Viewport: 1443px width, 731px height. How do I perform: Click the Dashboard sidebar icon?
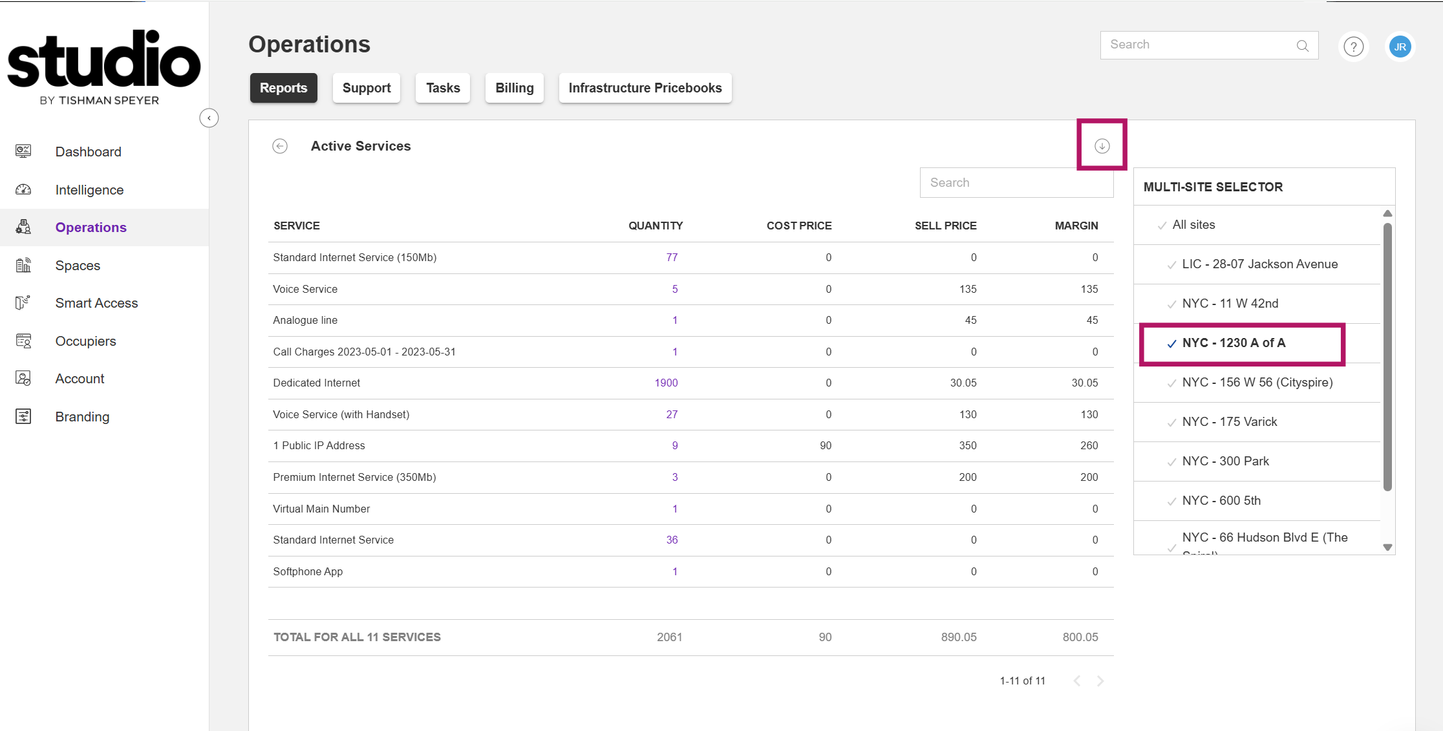pyautogui.click(x=23, y=151)
